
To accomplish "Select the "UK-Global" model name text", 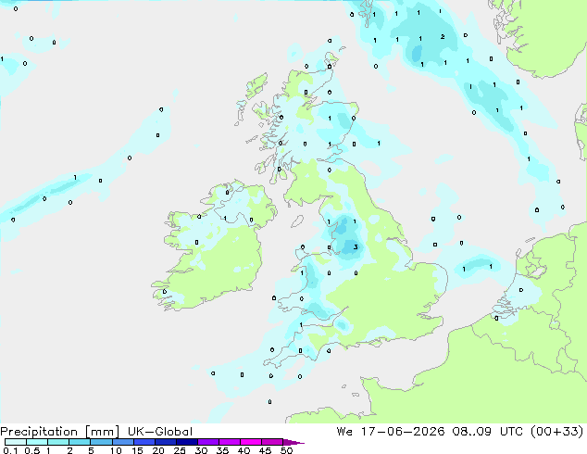I will coord(160,432).
